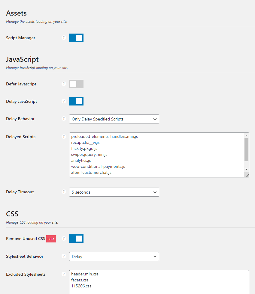Click the BETA badge next to Remove Unused CSS
Viewport: 255px width, 294px height.
click(51, 239)
